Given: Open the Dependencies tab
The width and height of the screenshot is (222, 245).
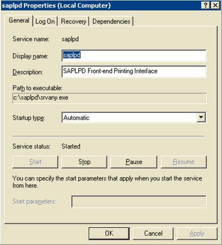Looking at the screenshot, I should pyautogui.click(x=111, y=22).
